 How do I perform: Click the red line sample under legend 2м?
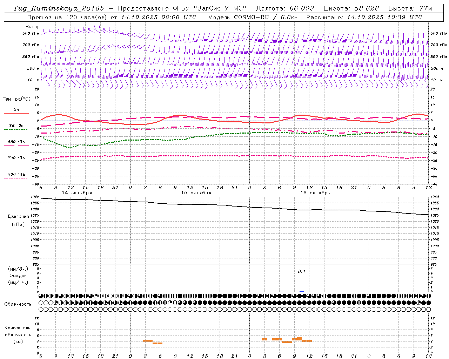pyautogui.click(x=16, y=113)
